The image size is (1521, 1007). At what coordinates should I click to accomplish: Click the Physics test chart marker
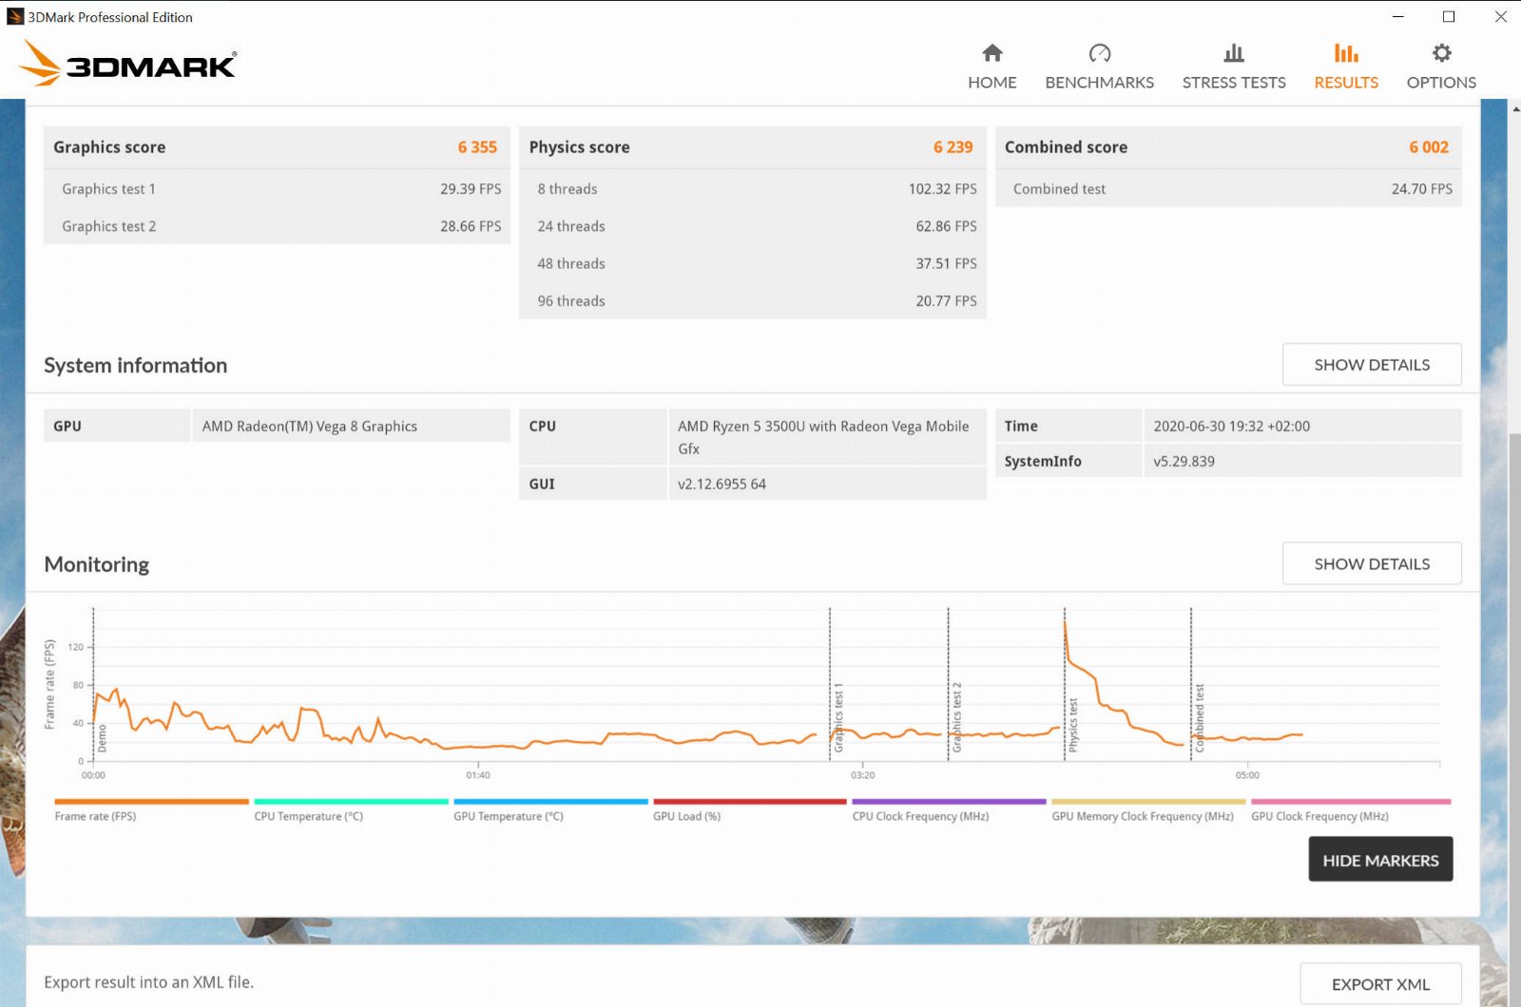(1072, 726)
